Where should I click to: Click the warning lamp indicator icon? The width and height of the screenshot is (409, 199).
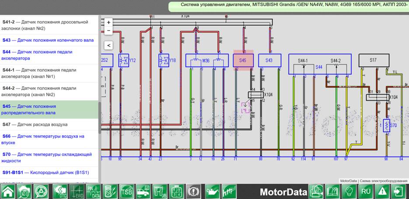coord(193,192)
